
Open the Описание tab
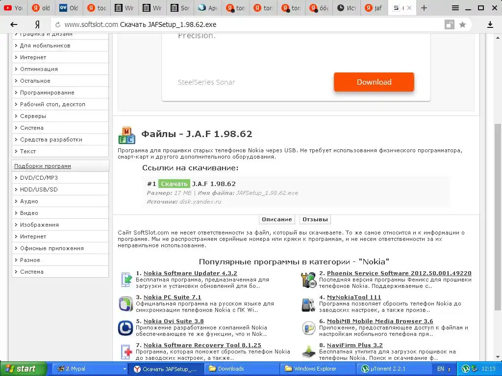(x=276, y=219)
